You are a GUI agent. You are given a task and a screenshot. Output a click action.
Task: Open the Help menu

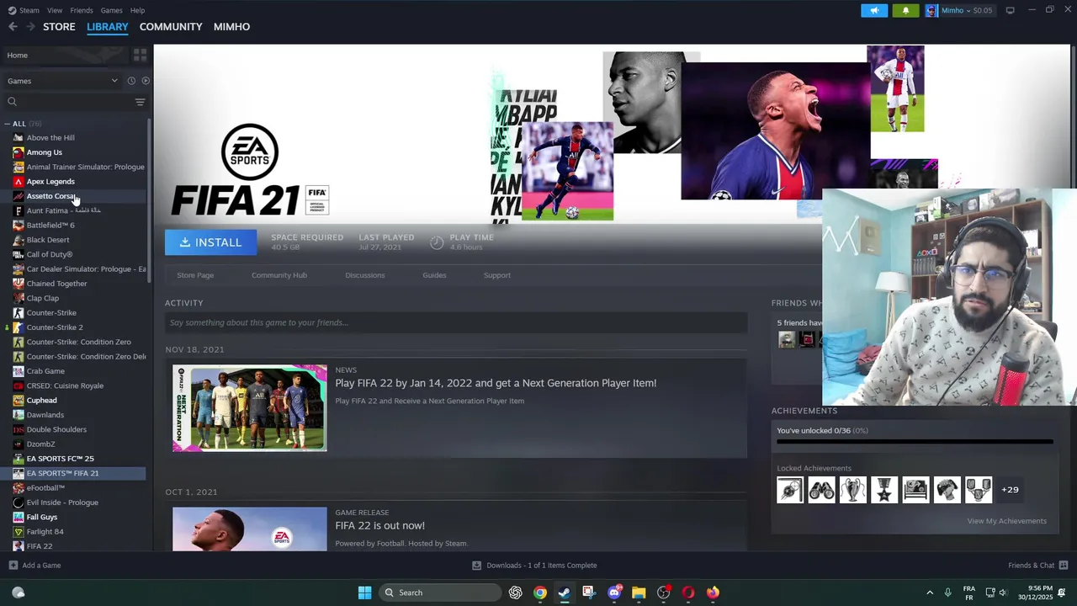coord(137,10)
